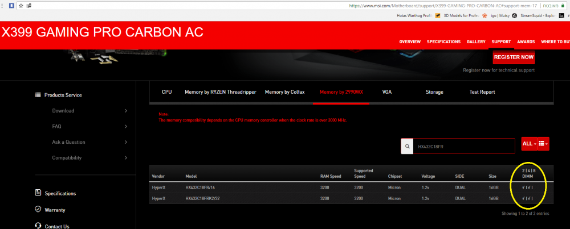The height and width of the screenshot is (229, 570).
Task: Switch to the VGA tab
Action: tap(387, 92)
